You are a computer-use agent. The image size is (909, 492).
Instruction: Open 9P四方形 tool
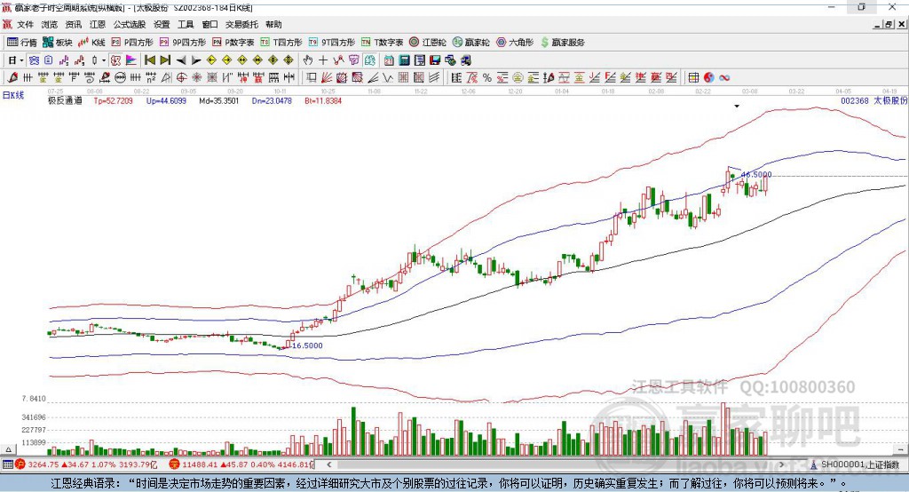point(183,43)
